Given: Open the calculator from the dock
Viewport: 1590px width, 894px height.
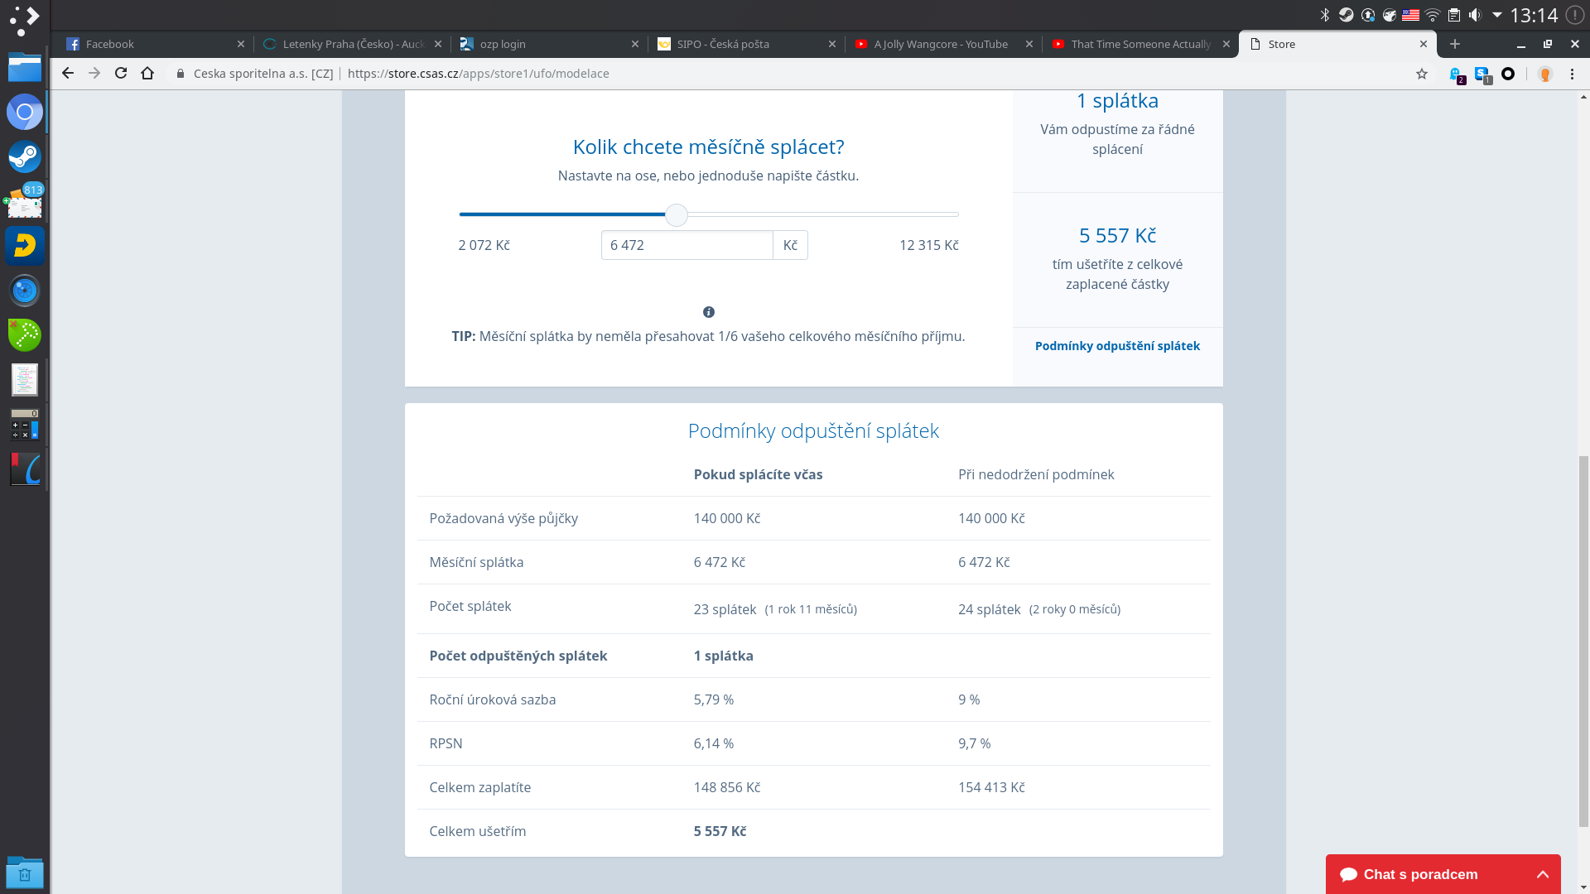Looking at the screenshot, I should (x=25, y=425).
